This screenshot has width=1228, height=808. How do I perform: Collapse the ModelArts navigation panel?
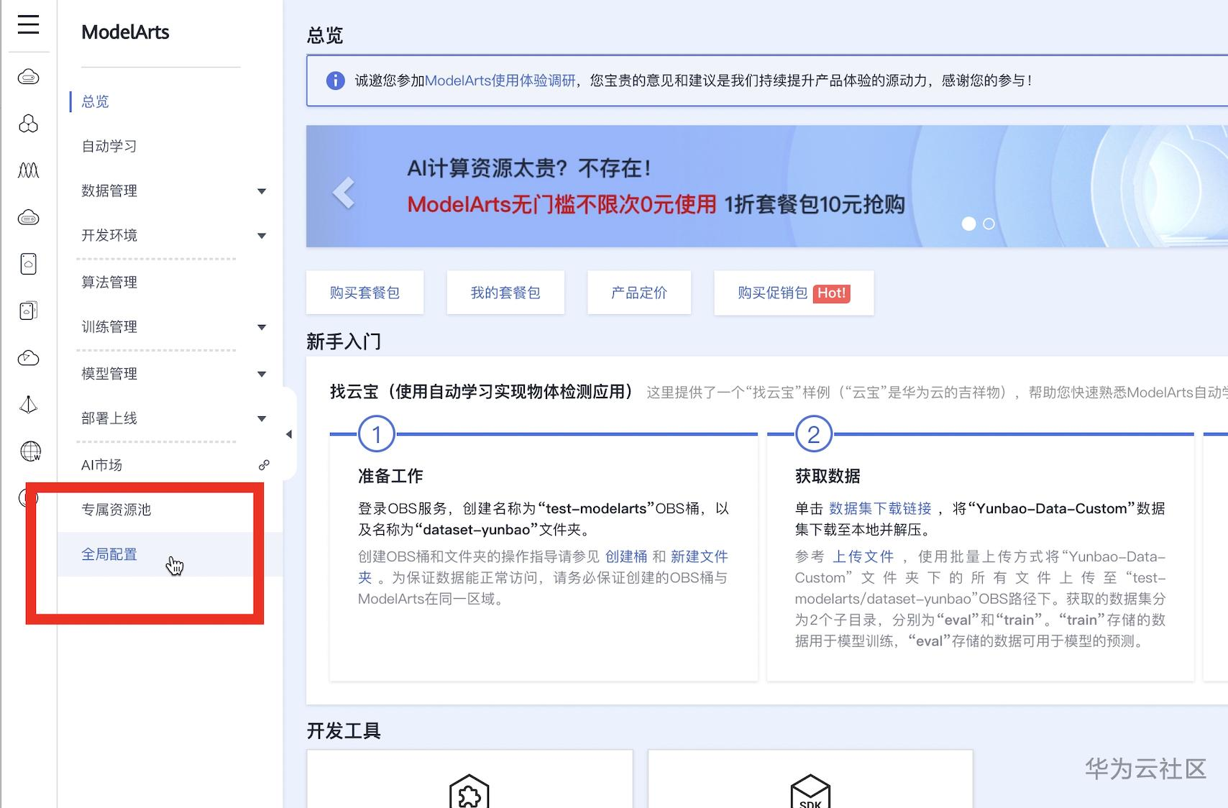point(290,434)
